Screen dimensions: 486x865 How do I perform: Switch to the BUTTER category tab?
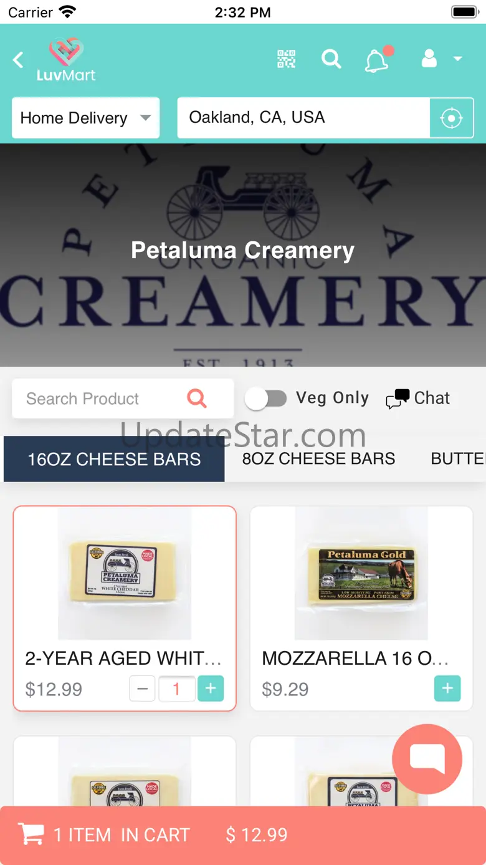click(457, 458)
